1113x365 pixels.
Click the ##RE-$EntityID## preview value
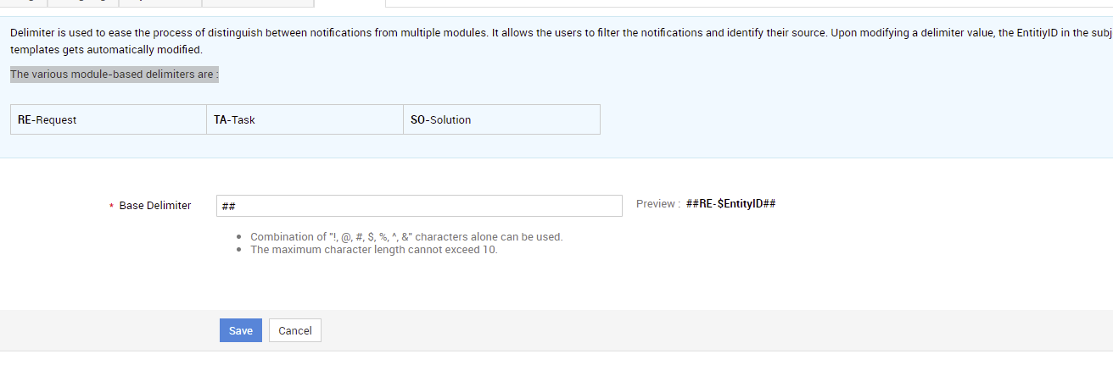point(730,204)
